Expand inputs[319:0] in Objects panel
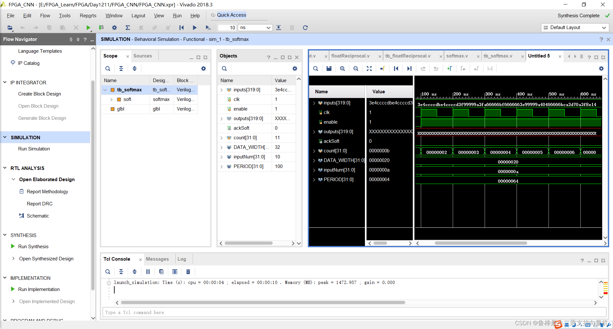The image size is (613, 329). pos(222,90)
